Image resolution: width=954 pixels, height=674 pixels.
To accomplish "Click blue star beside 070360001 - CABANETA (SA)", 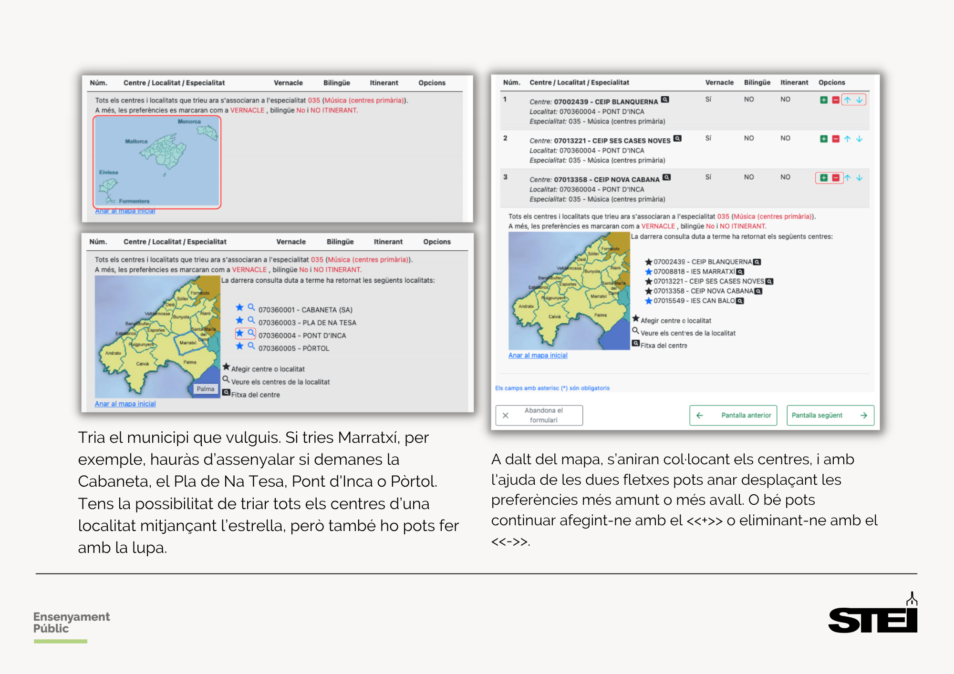I will pos(239,307).
